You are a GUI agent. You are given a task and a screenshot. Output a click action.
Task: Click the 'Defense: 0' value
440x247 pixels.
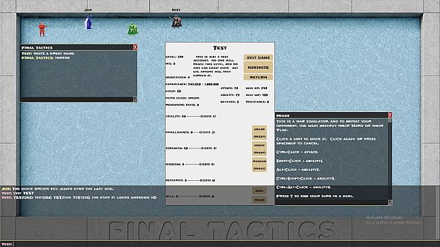click(230, 102)
